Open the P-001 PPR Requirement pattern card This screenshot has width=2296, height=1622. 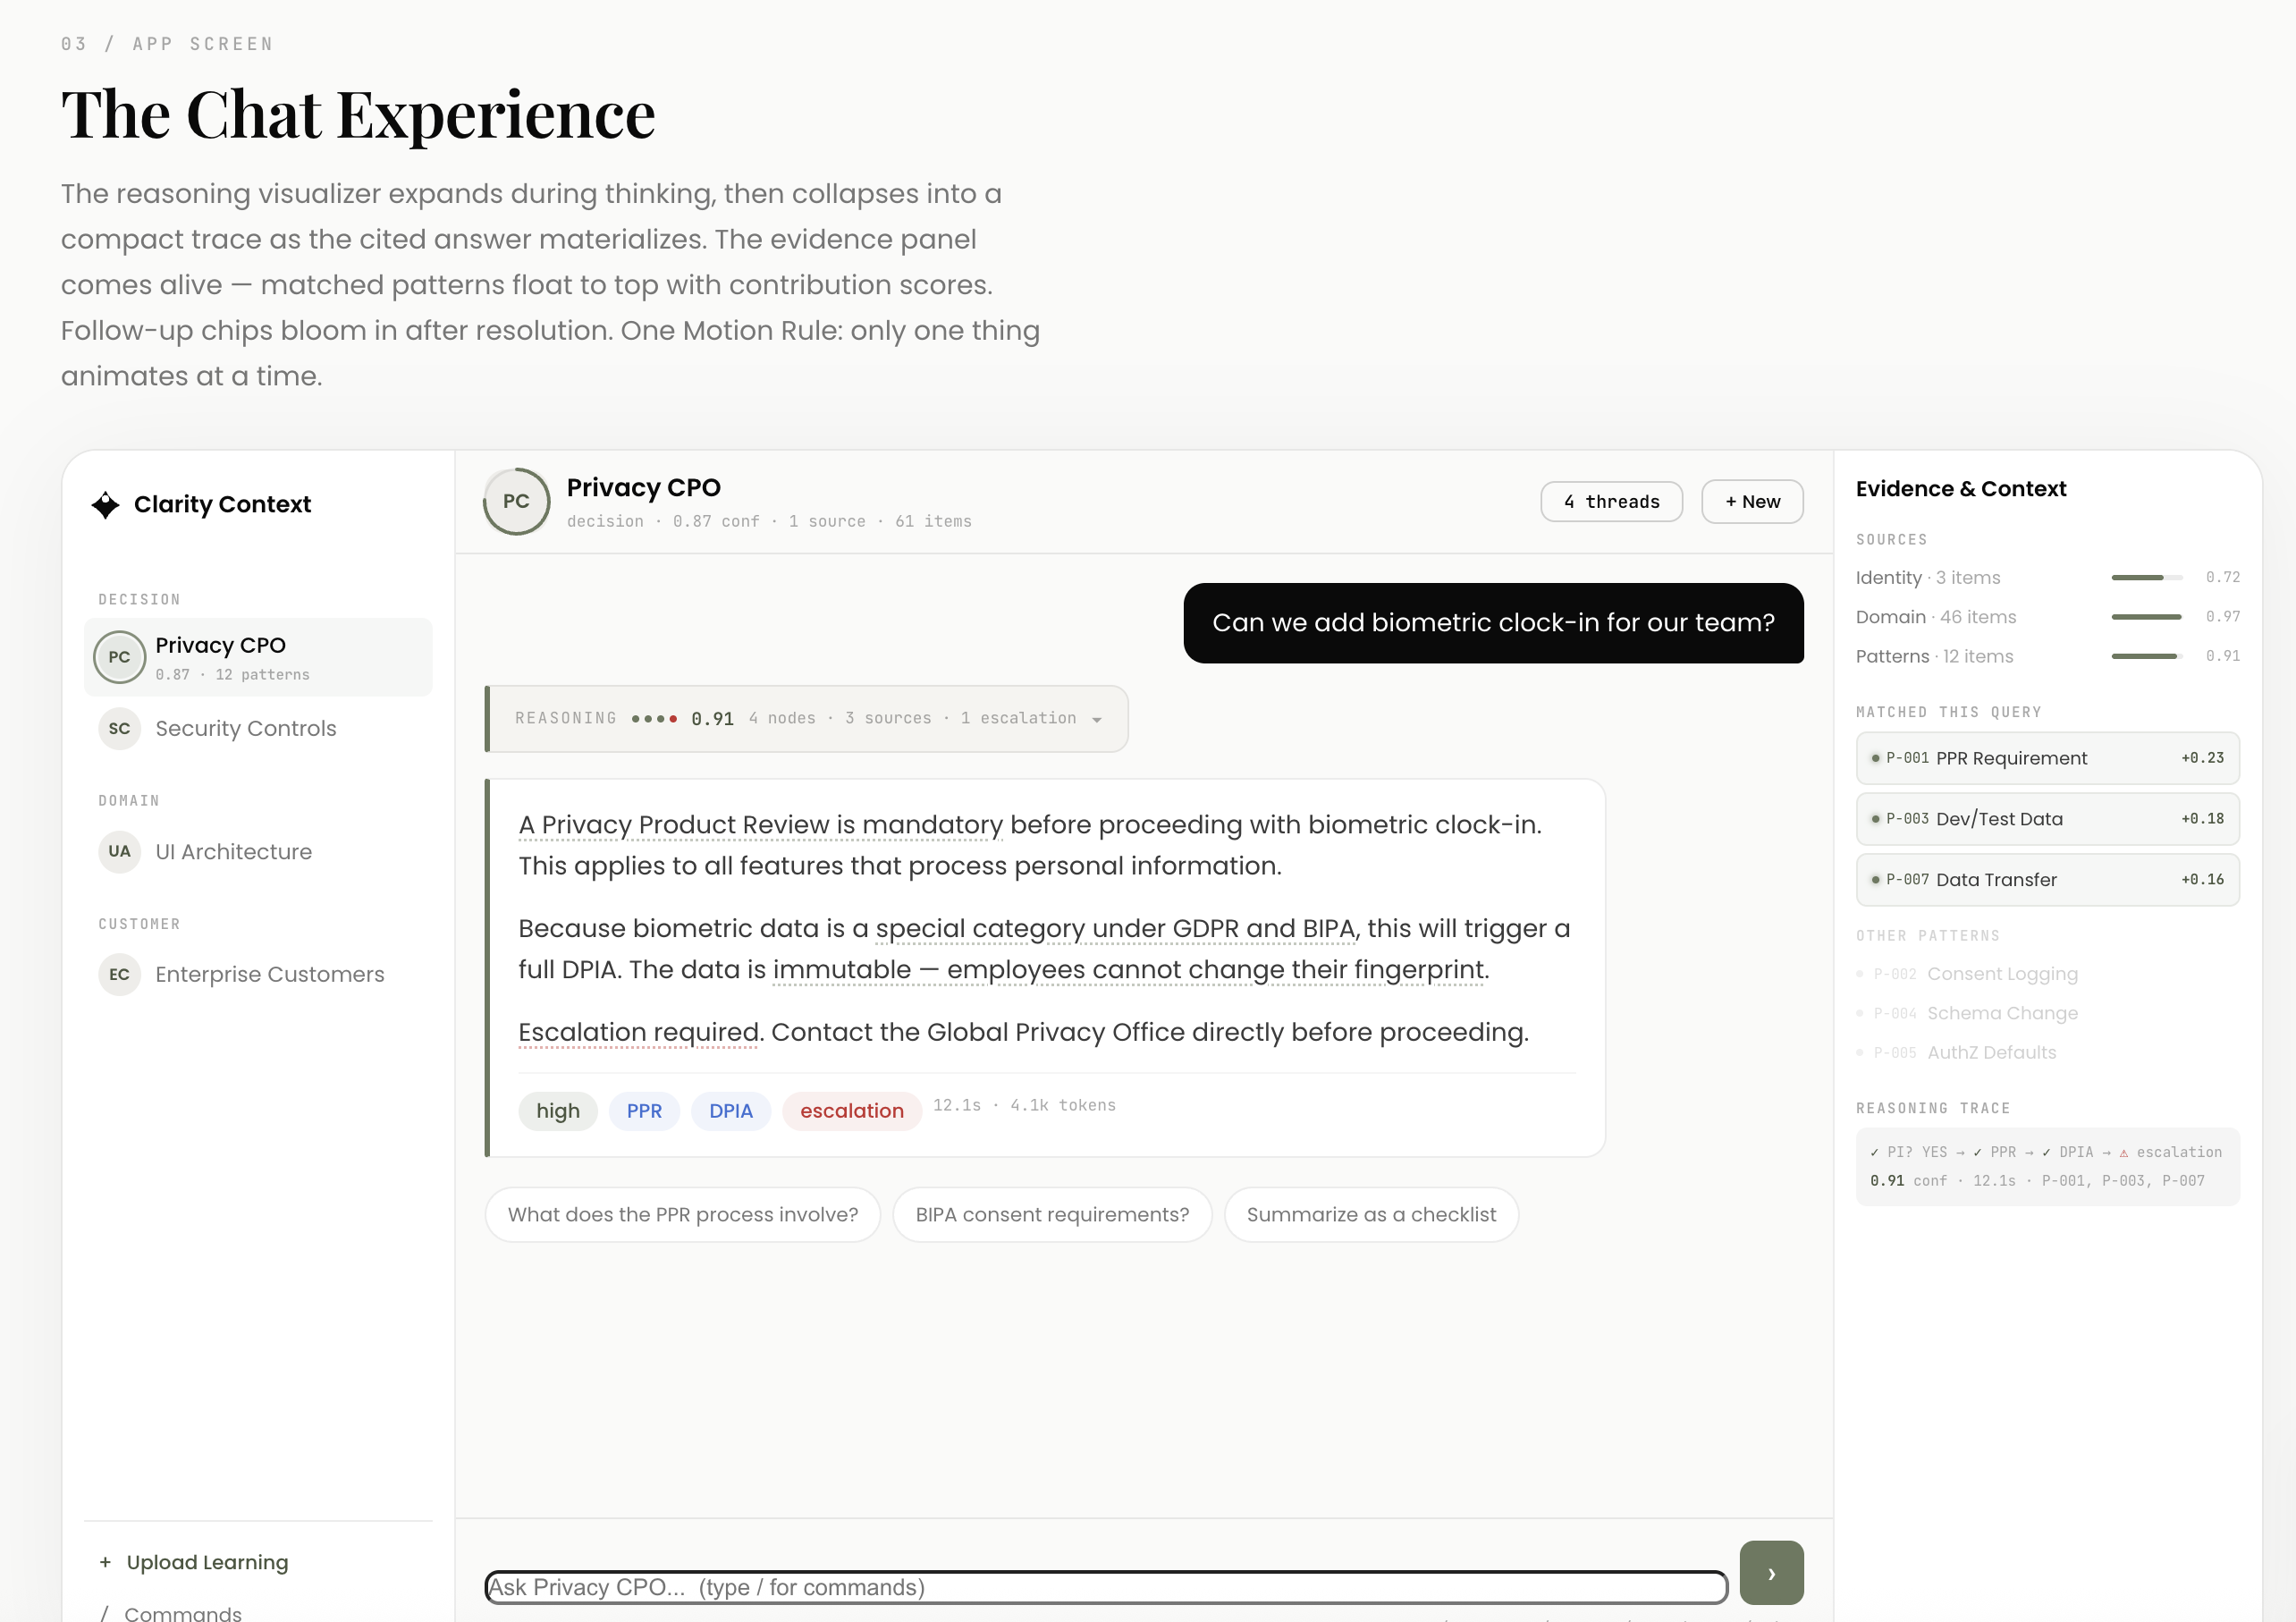pyautogui.click(x=2047, y=759)
